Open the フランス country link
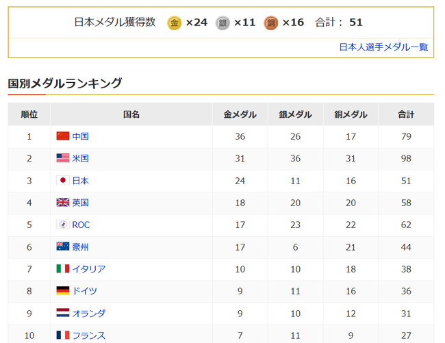This screenshot has height=343, width=445. click(x=88, y=335)
